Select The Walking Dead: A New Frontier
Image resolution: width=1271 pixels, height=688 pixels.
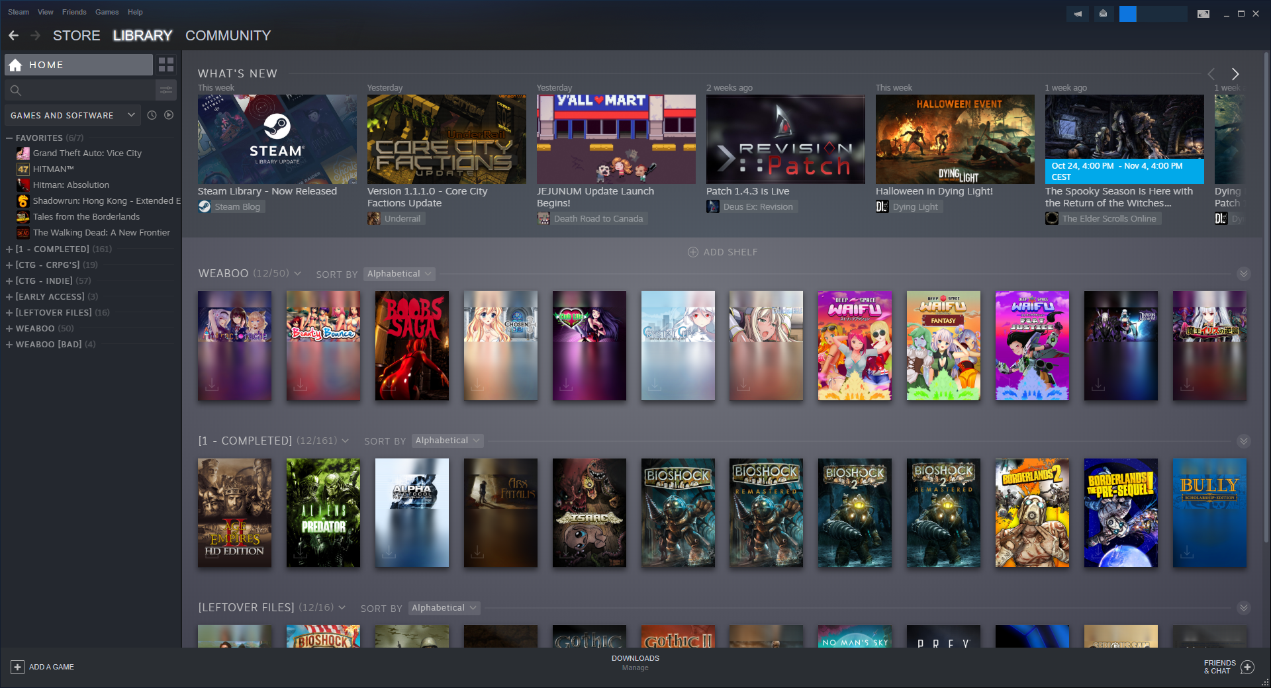pos(101,233)
